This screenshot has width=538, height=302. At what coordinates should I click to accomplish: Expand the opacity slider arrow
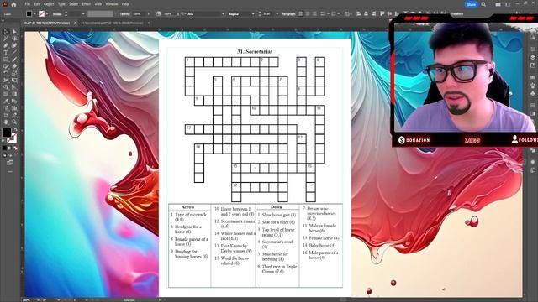(x=149, y=13)
